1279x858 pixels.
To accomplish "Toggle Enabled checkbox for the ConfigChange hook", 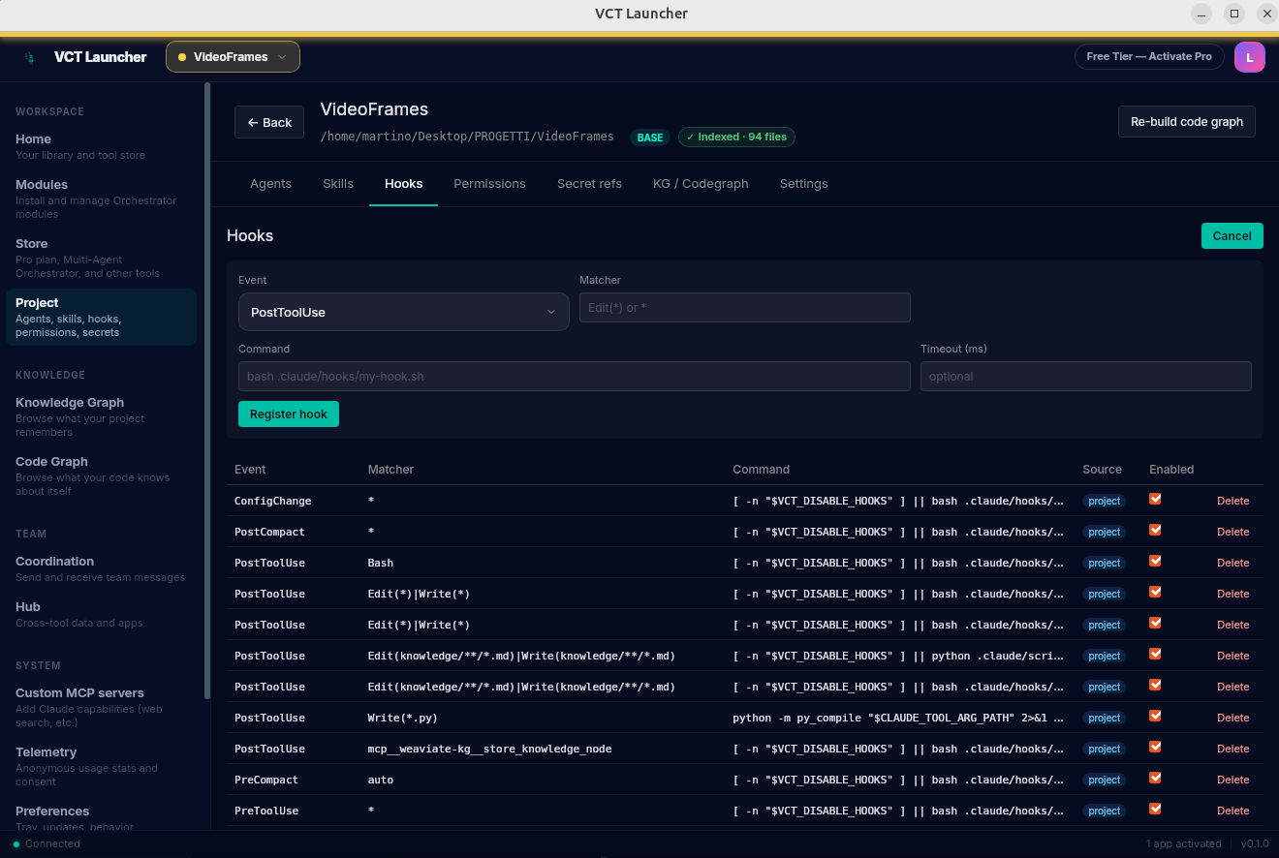I will (1155, 500).
